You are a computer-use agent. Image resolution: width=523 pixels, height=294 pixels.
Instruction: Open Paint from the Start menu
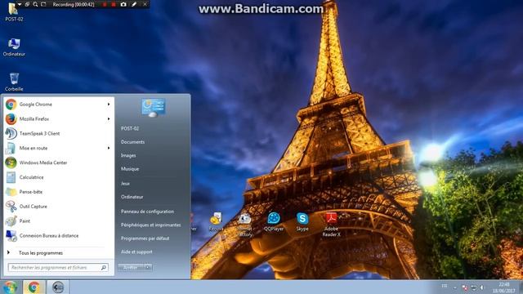[x=58, y=221]
